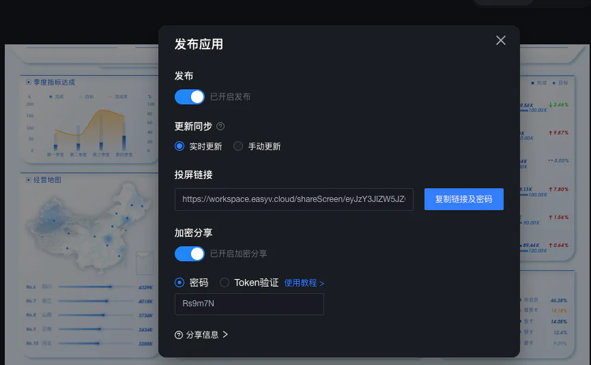Open the 使用教程 tutorial link
Screen dimensions: 591x365
304,282
